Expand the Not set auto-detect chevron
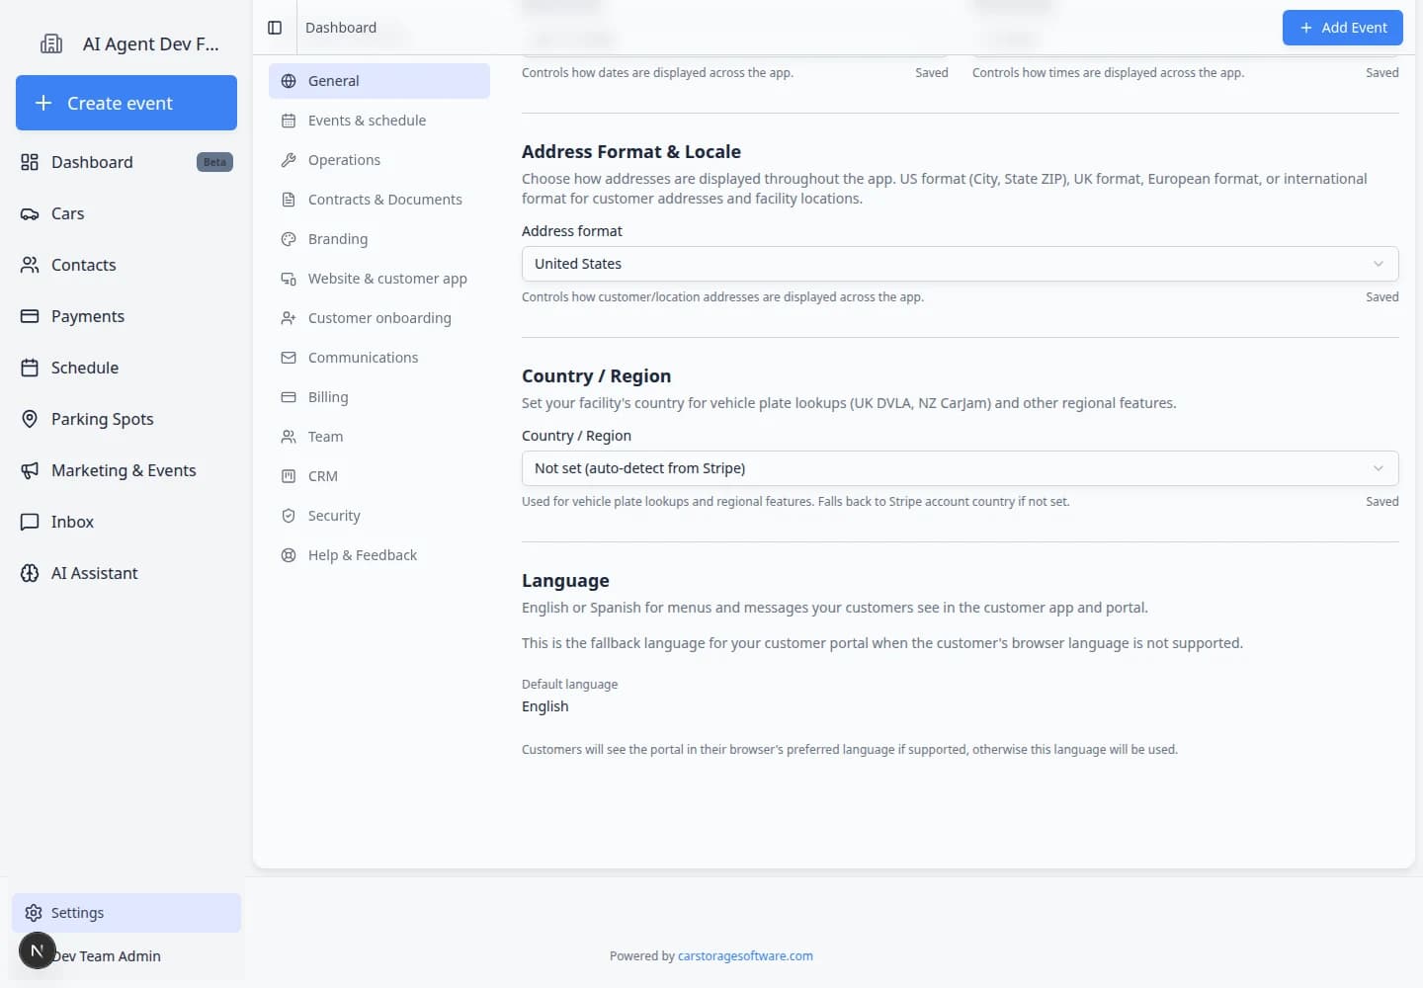Screen dimensions: 1423x988 click(x=1379, y=468)
